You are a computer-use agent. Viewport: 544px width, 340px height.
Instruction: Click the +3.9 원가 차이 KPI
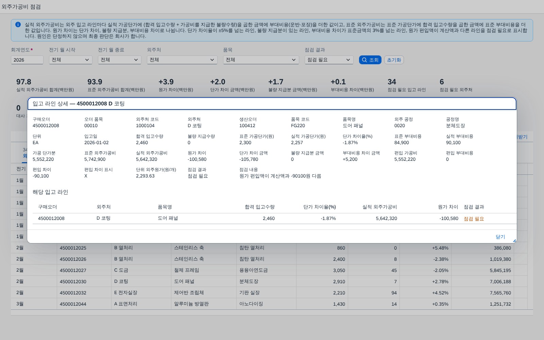coord(176,85)
